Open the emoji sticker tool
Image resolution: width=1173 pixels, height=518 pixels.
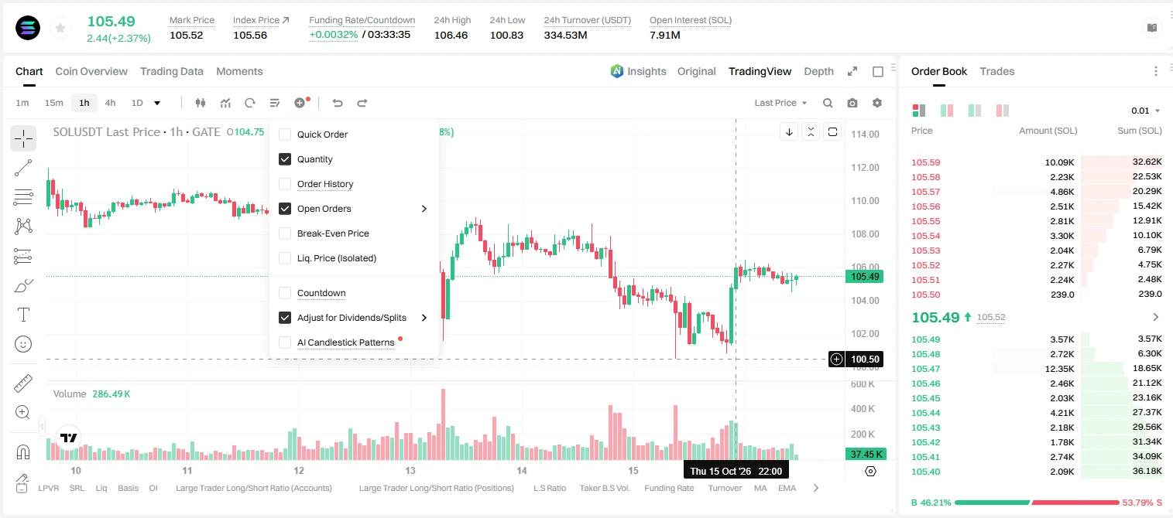pyautogui.click(x=23, y=344)
